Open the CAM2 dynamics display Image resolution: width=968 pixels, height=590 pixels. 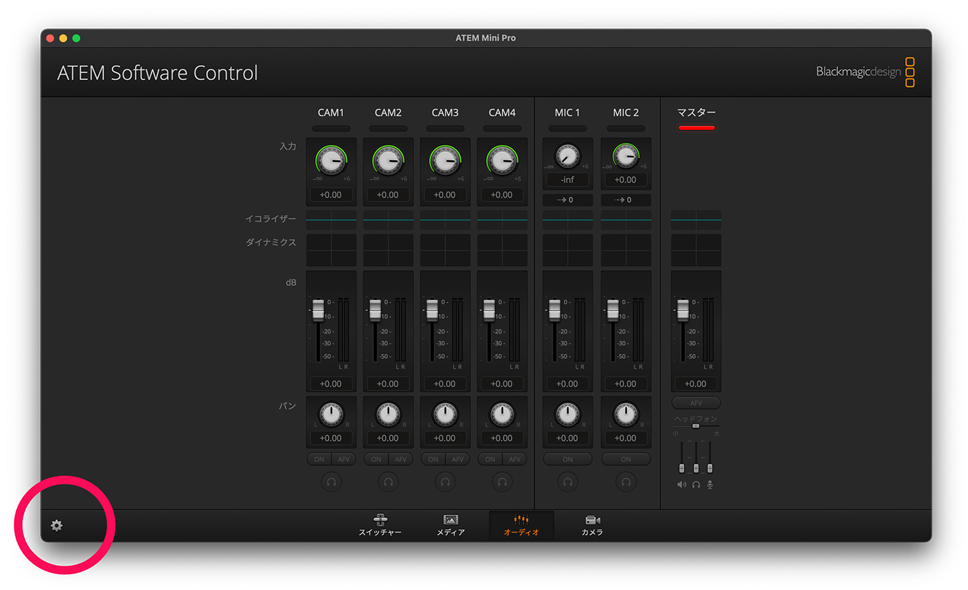[388, 250]
